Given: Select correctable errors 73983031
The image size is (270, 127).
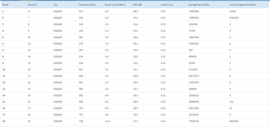Looking at the screenshot, I should pyautogui.click(x=194, y=18).
